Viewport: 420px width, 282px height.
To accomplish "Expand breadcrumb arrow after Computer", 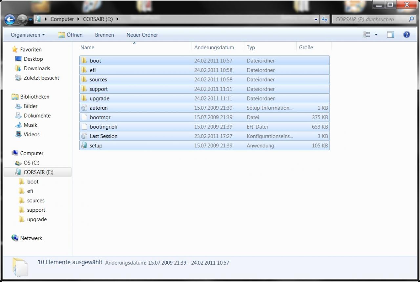I will [x=78, y=19].
